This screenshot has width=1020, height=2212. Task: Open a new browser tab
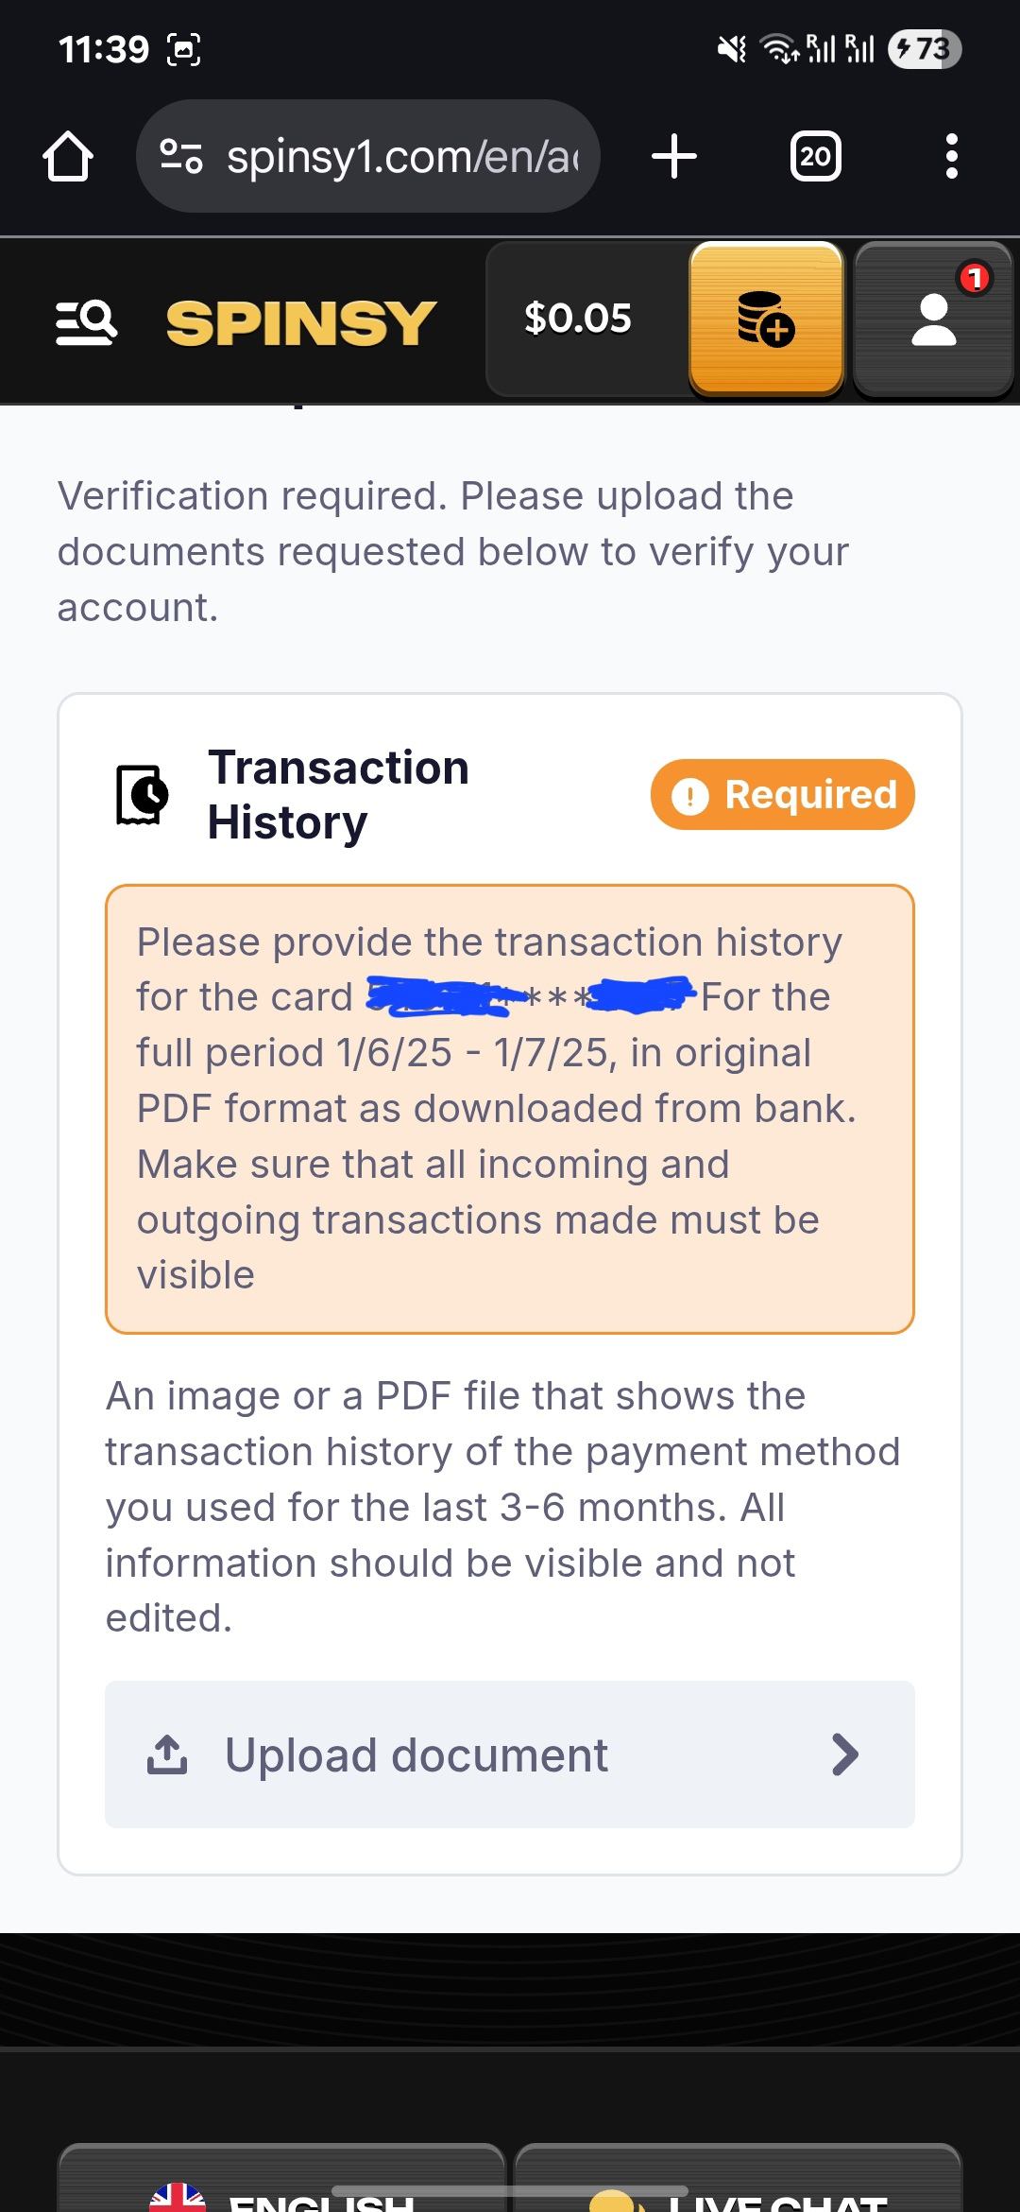point(674,156)
